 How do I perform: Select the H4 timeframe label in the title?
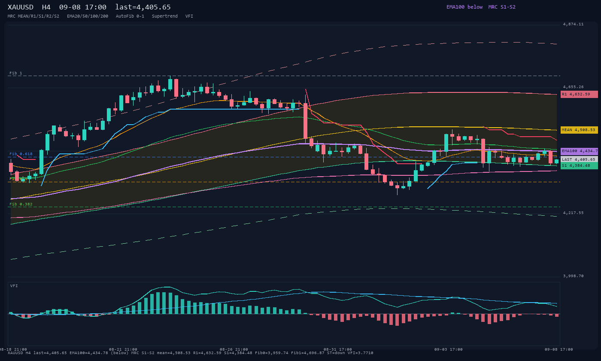(46, 7)
